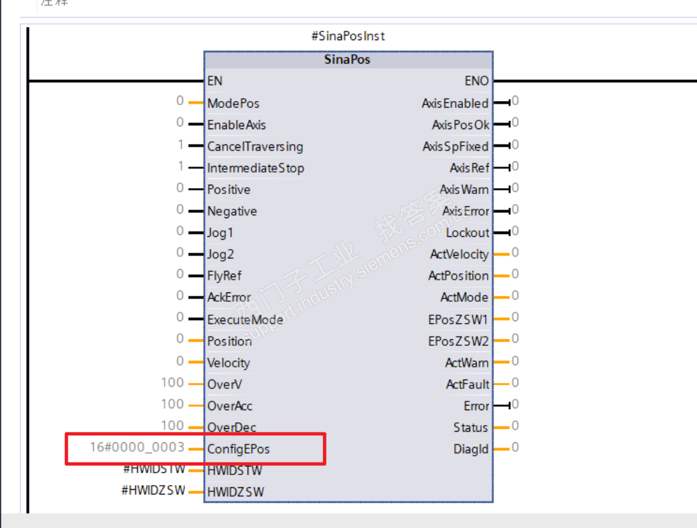Select the HWIDZSW block input pin
697x528 pixels.
pyautogui.click(x=235, y=492)
